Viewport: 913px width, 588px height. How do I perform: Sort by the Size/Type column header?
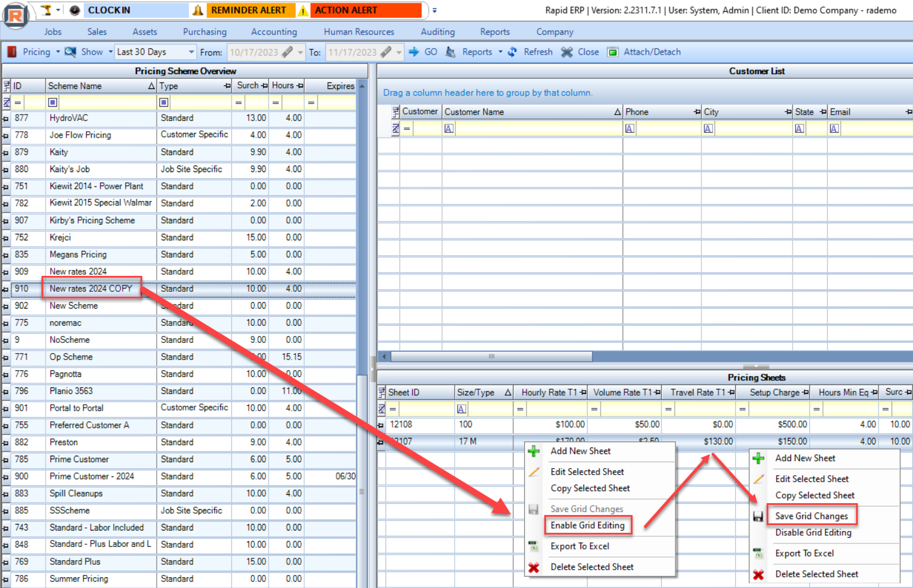tap(484, 392)
